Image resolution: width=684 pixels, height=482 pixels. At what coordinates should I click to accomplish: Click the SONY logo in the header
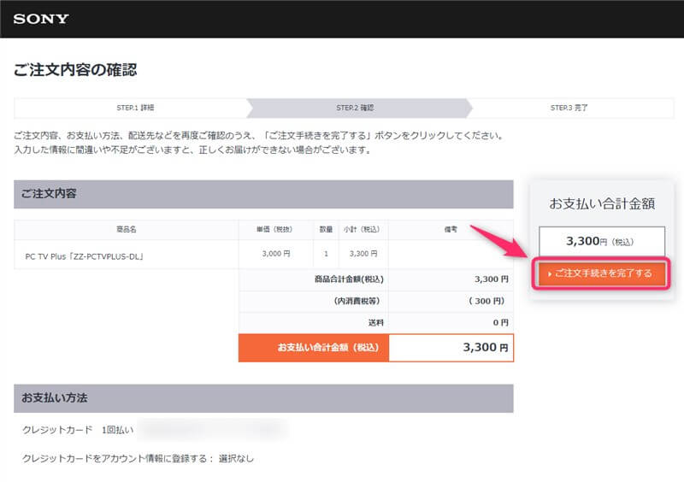point(41,19)
